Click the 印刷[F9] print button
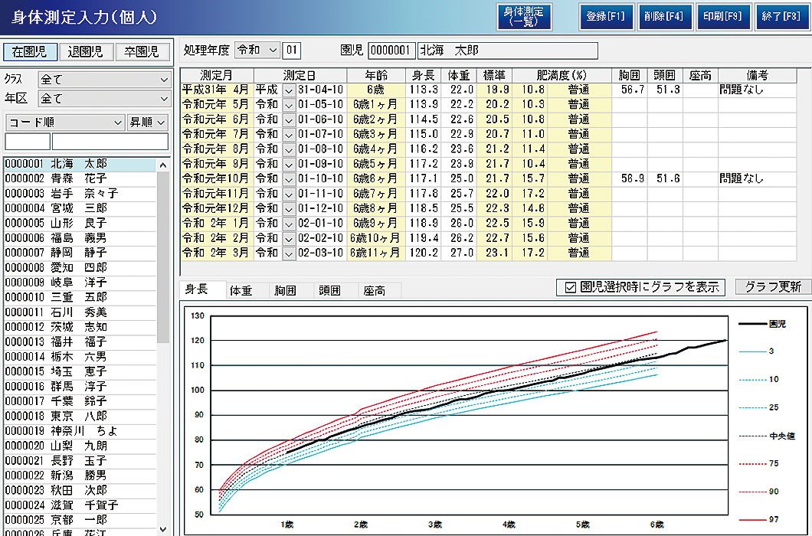This screenshot has width=812, height=536. click(x=722, y=17)
